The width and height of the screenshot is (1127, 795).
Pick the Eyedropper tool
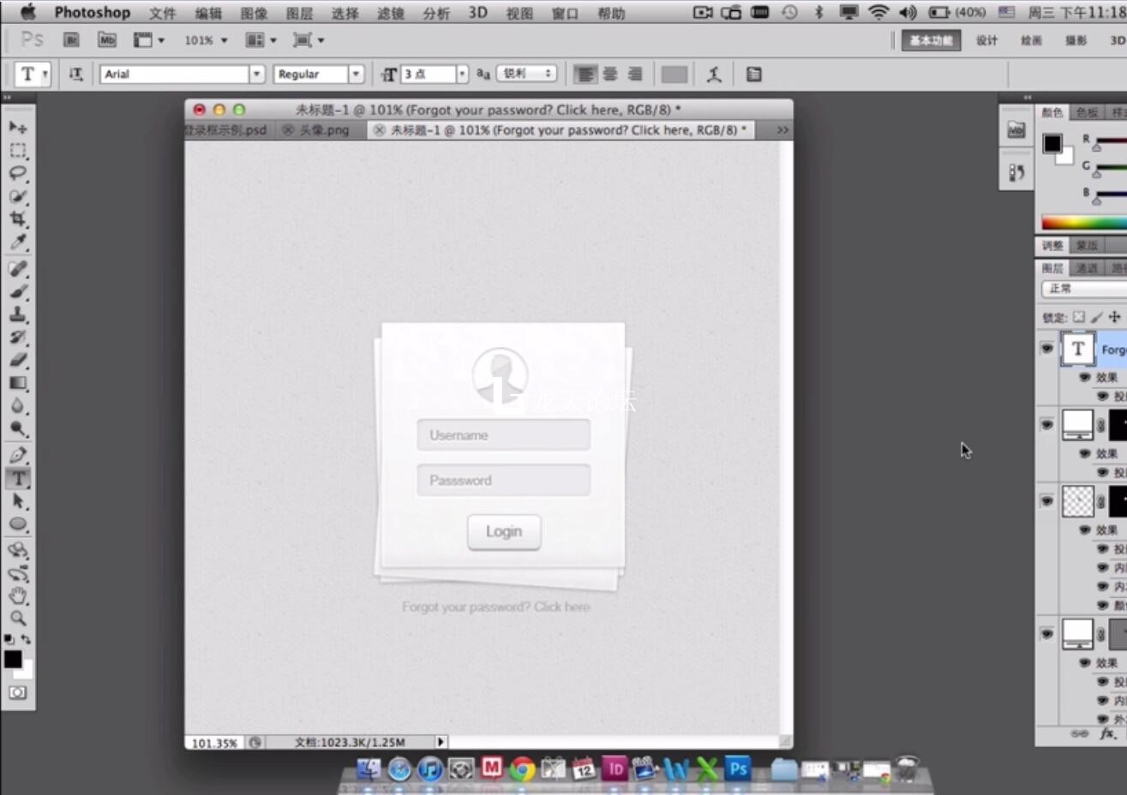(x=18, y=242)
